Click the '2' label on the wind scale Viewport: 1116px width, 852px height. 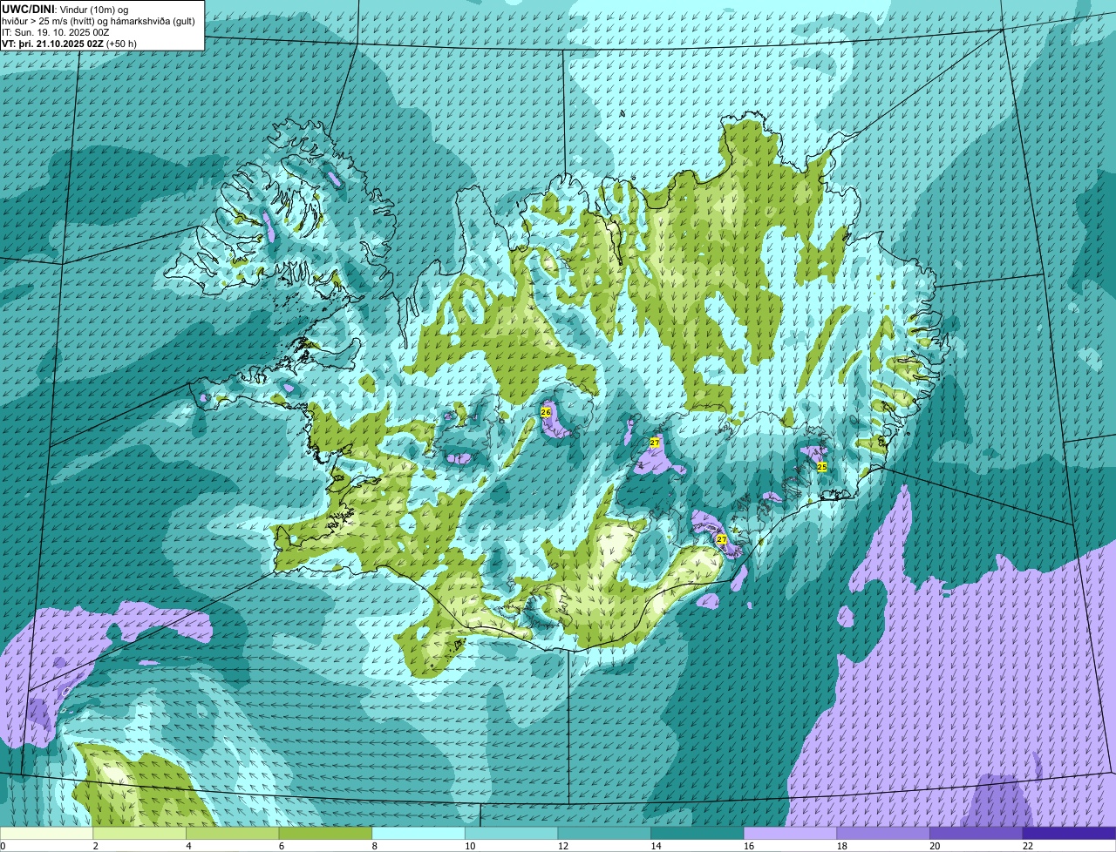95,846
